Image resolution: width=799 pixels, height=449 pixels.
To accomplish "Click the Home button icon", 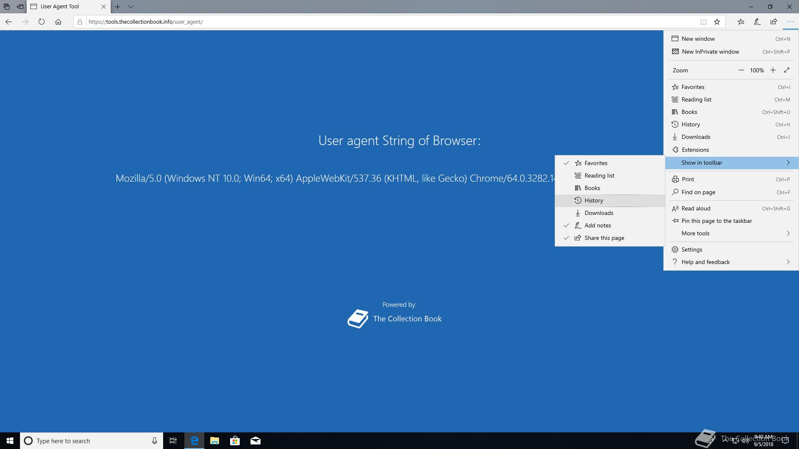I will click(x=58, y=22).
